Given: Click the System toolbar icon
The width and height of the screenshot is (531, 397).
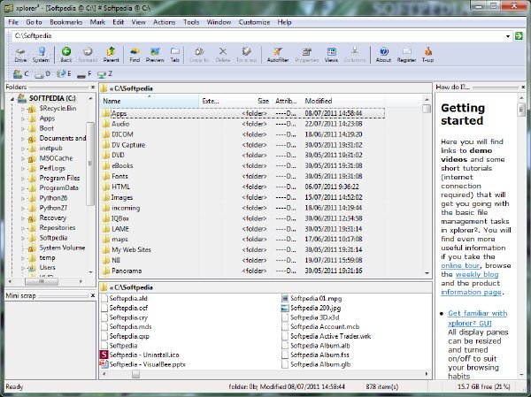Looking at the screenshot, I should (41, 55).
